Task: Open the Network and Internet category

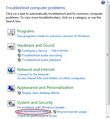Action: [36, 69]
